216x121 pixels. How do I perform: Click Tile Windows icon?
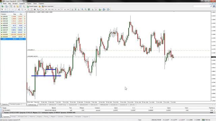(x=89, y=9)
